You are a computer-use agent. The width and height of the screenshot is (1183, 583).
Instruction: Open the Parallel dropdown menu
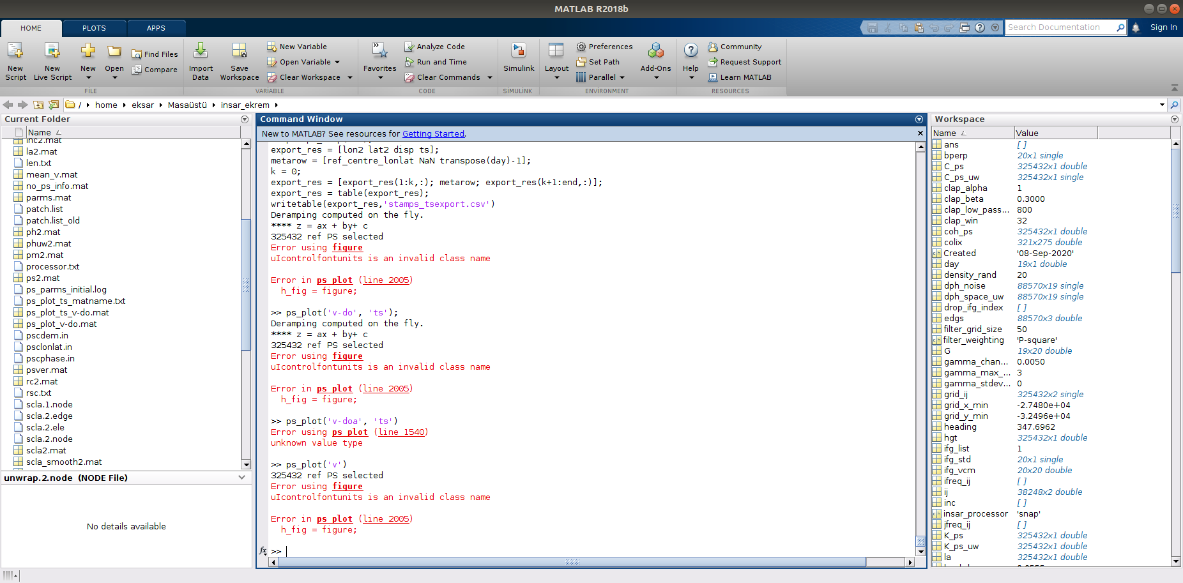pos(600,77)
